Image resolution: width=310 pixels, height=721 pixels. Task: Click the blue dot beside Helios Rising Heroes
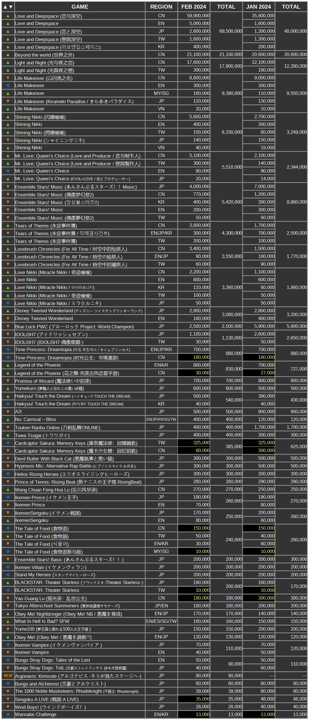tap(8, 474)
